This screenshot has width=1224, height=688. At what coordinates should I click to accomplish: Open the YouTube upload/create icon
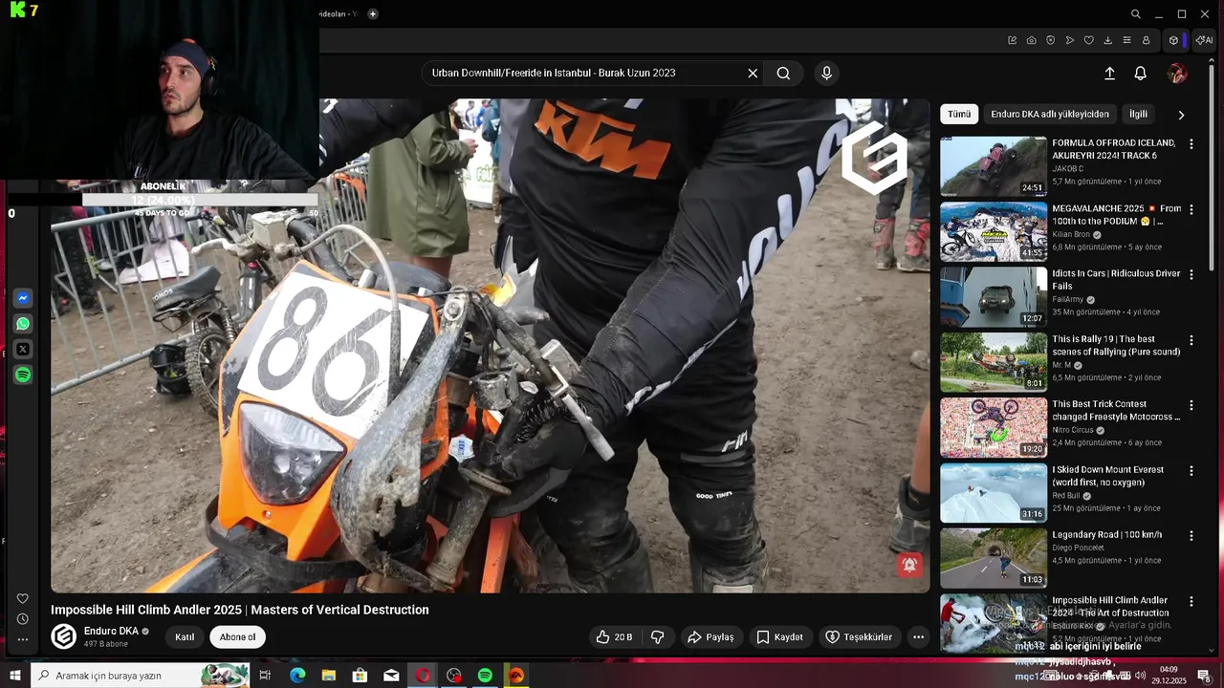tap(1109, 74)
